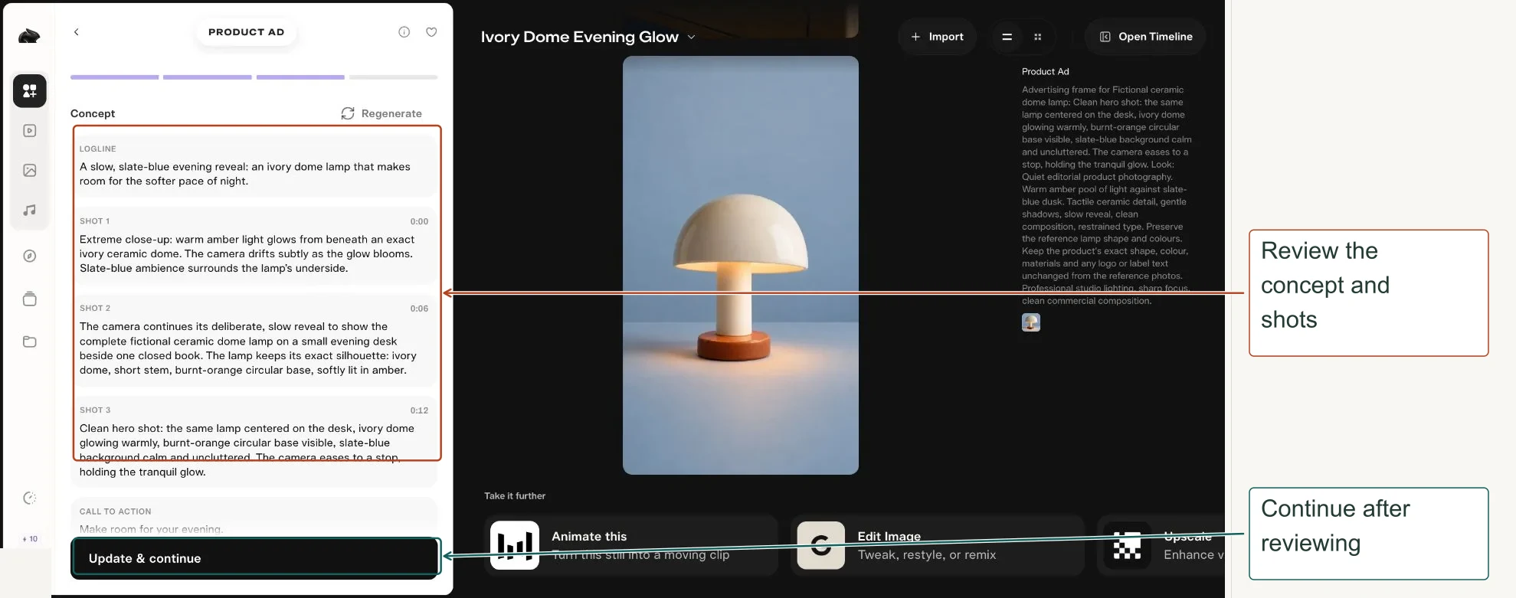1516x598 pixels.
Task: Click the small lamp reference thumbnail
Action: pyautogui.click(x=1031, y=322)
